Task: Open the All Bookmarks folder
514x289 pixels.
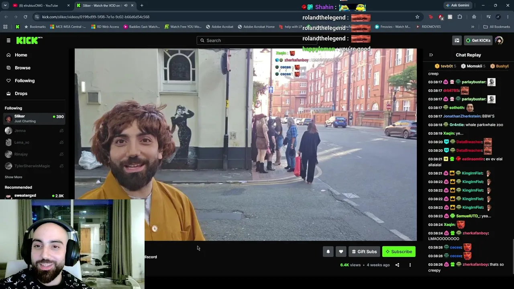Action: pyautogui.click(x=497, y=27)
